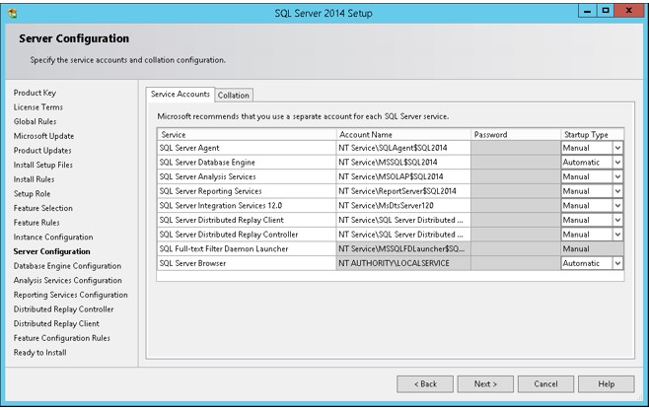This screenshot has height=410, width=649.
Task: Minimize the SQL Server 2014 Setup window
Action: 587,11
